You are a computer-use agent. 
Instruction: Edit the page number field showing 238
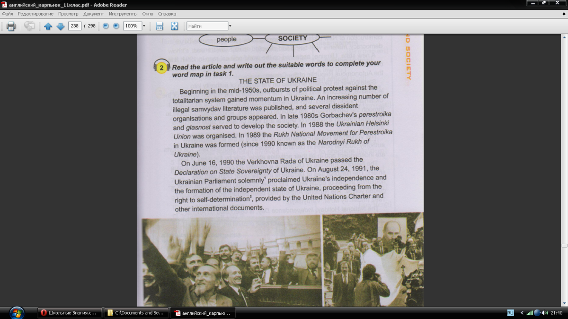pyautogui.click(x=75, y=26)
